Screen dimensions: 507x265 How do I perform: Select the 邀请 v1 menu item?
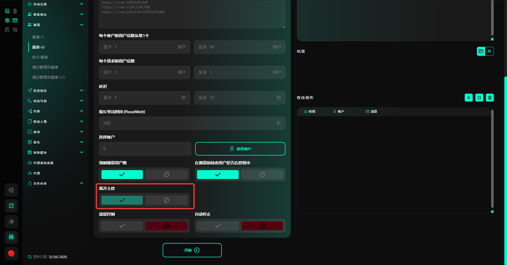(38, 37)
